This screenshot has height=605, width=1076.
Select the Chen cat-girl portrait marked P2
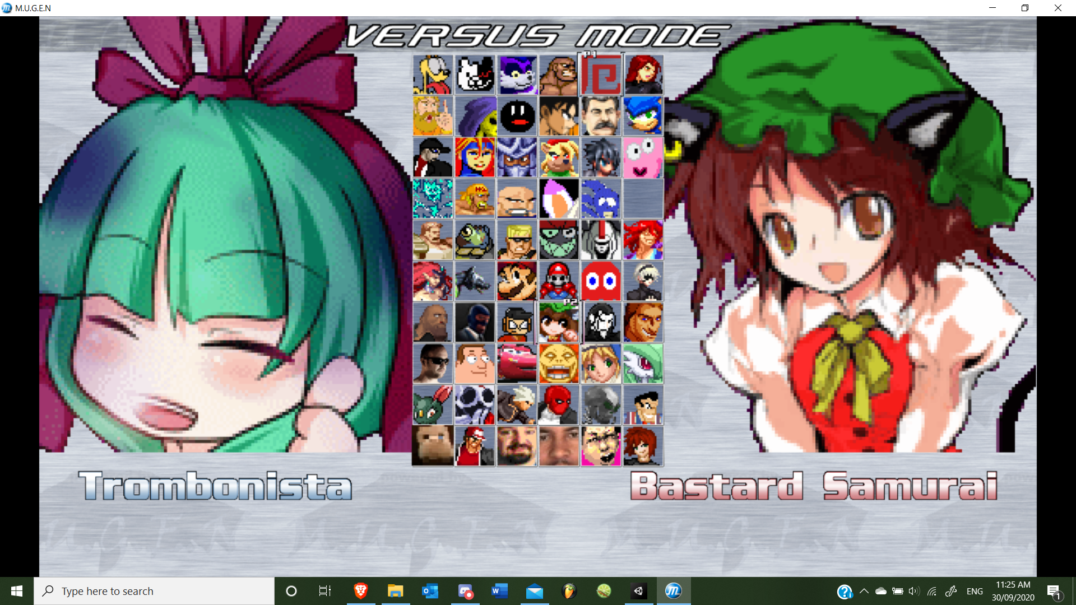559,323
